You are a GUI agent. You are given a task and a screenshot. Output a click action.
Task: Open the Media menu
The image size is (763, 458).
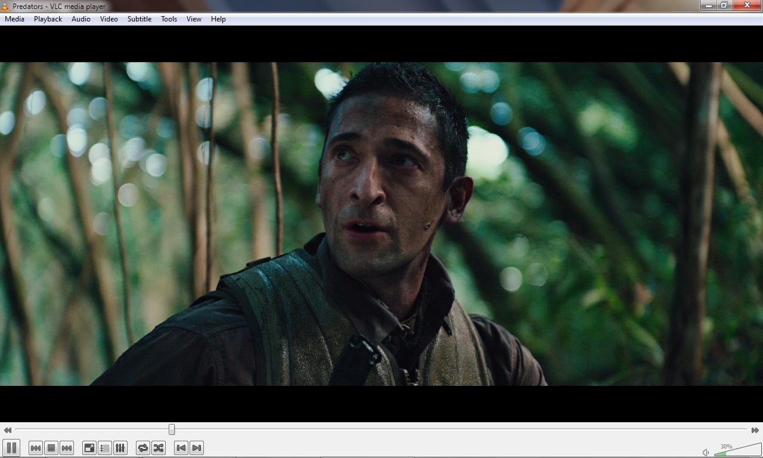pos(14,19)
